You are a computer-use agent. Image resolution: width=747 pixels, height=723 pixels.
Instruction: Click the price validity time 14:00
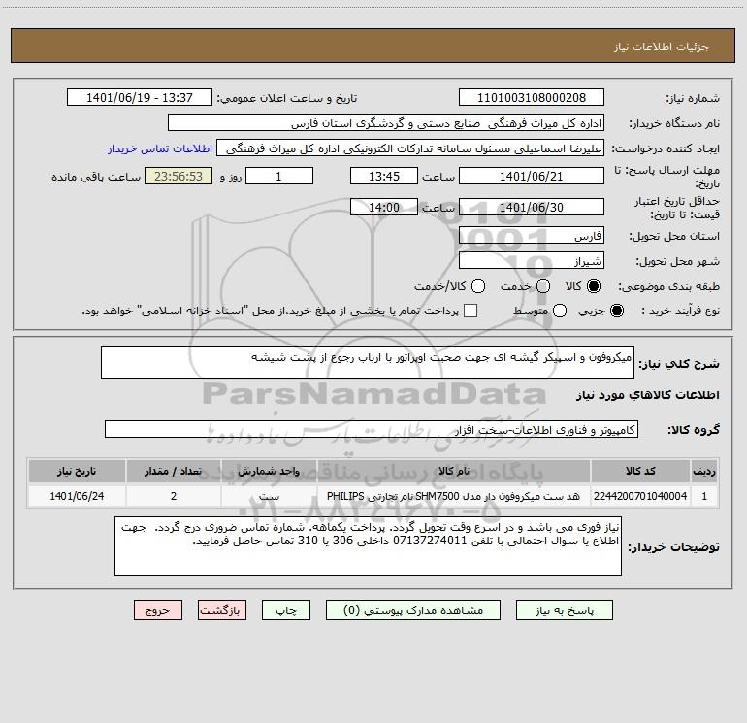point(384,207)
